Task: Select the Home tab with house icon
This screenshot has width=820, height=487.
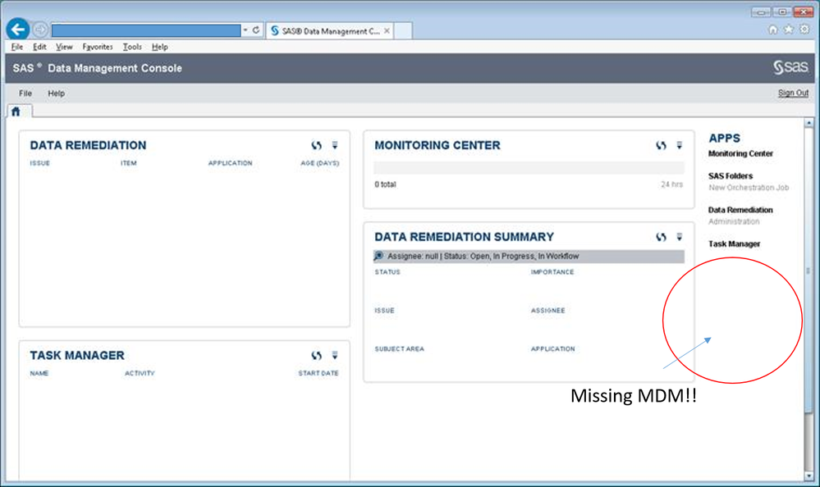Action: pos(16,112)
